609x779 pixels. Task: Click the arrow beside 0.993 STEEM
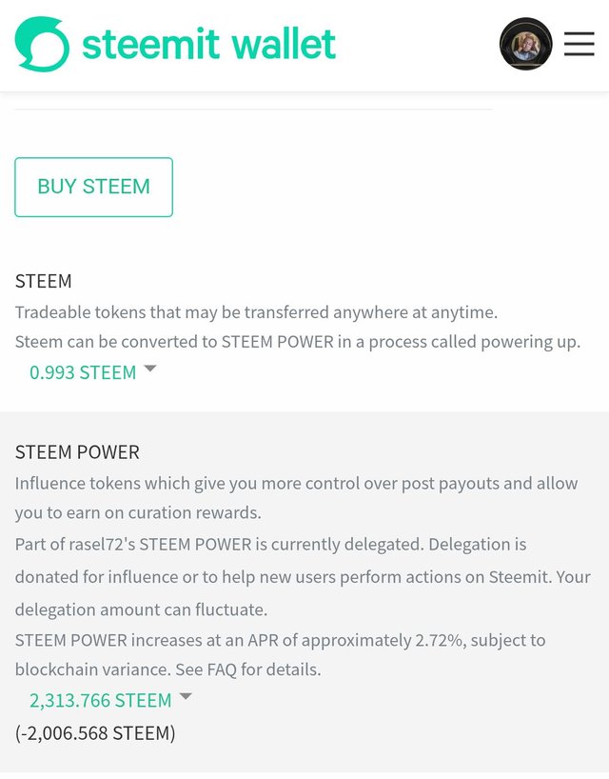coord(150,369)
